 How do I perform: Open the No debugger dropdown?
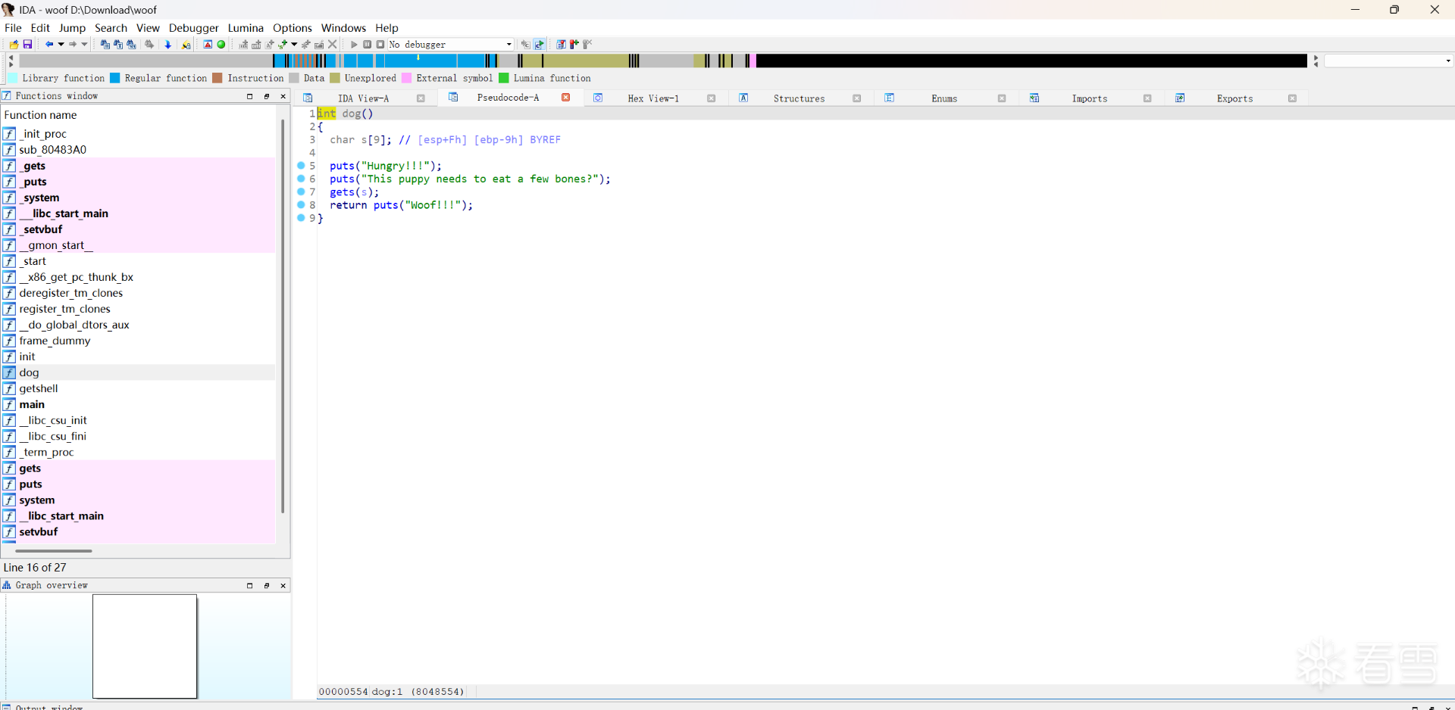[451, 45]
